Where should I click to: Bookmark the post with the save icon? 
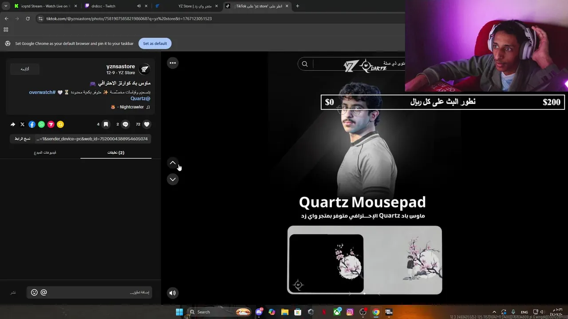106,124
